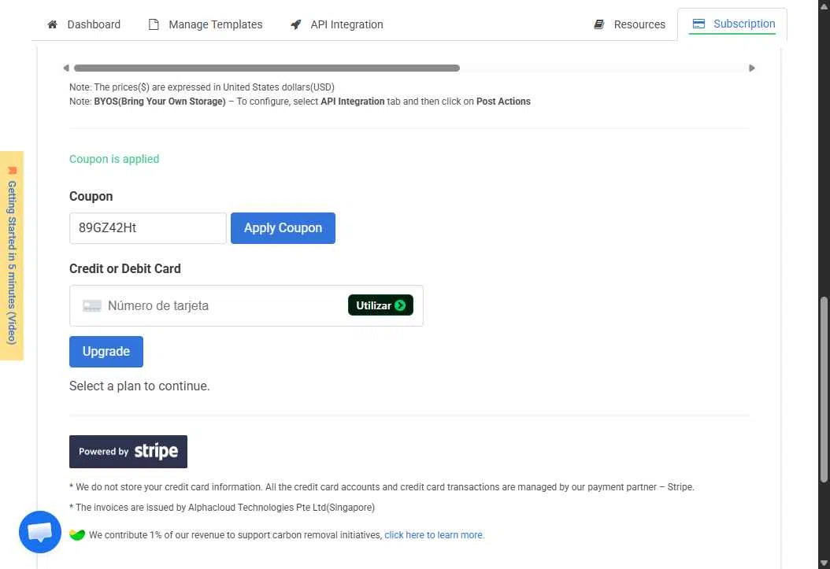Click the horizontal scrollbar right arrow
This screenshot has width=830, height=569.
(752, 68)
